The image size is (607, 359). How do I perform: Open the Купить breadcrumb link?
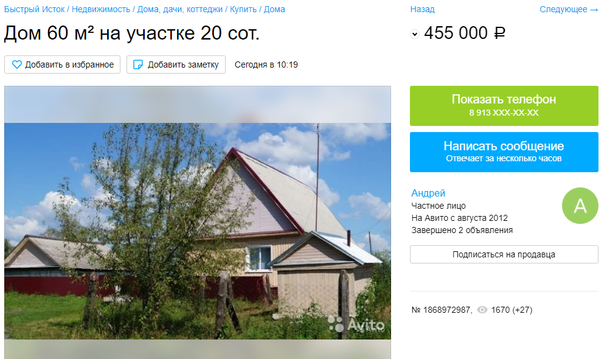click(x=243, y=9)
